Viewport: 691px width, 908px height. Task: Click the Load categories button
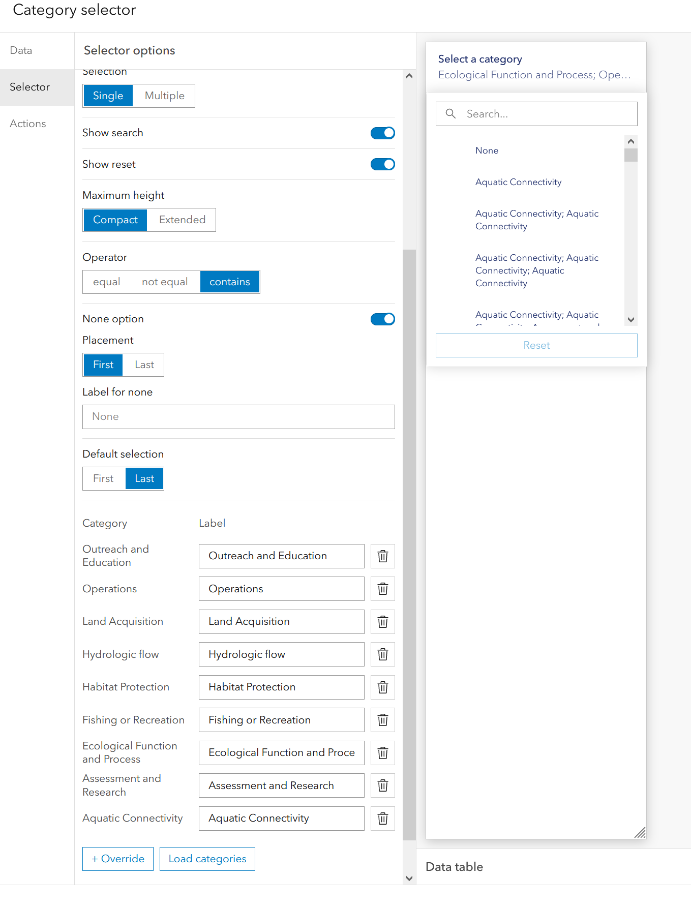coord(207,859)
